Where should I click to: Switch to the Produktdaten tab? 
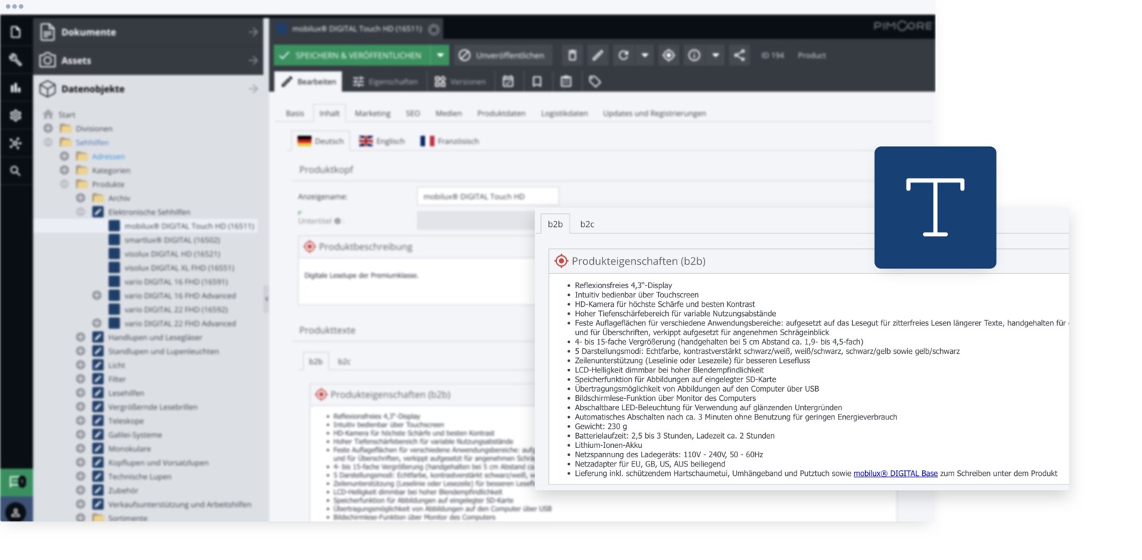501,113
